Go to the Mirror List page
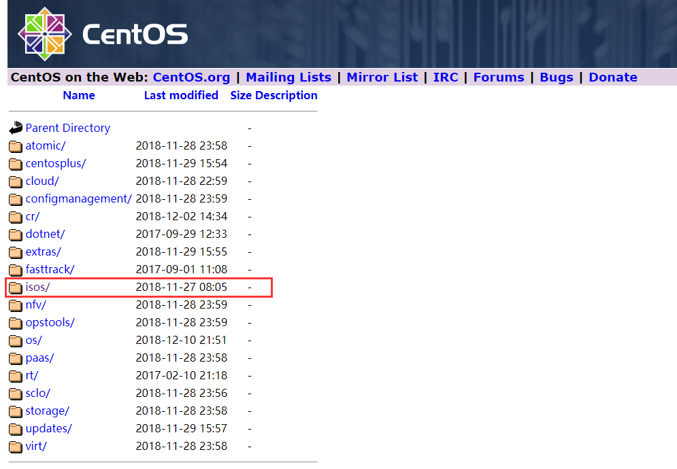Screen dimensions: 677x469 pos(382,77)
